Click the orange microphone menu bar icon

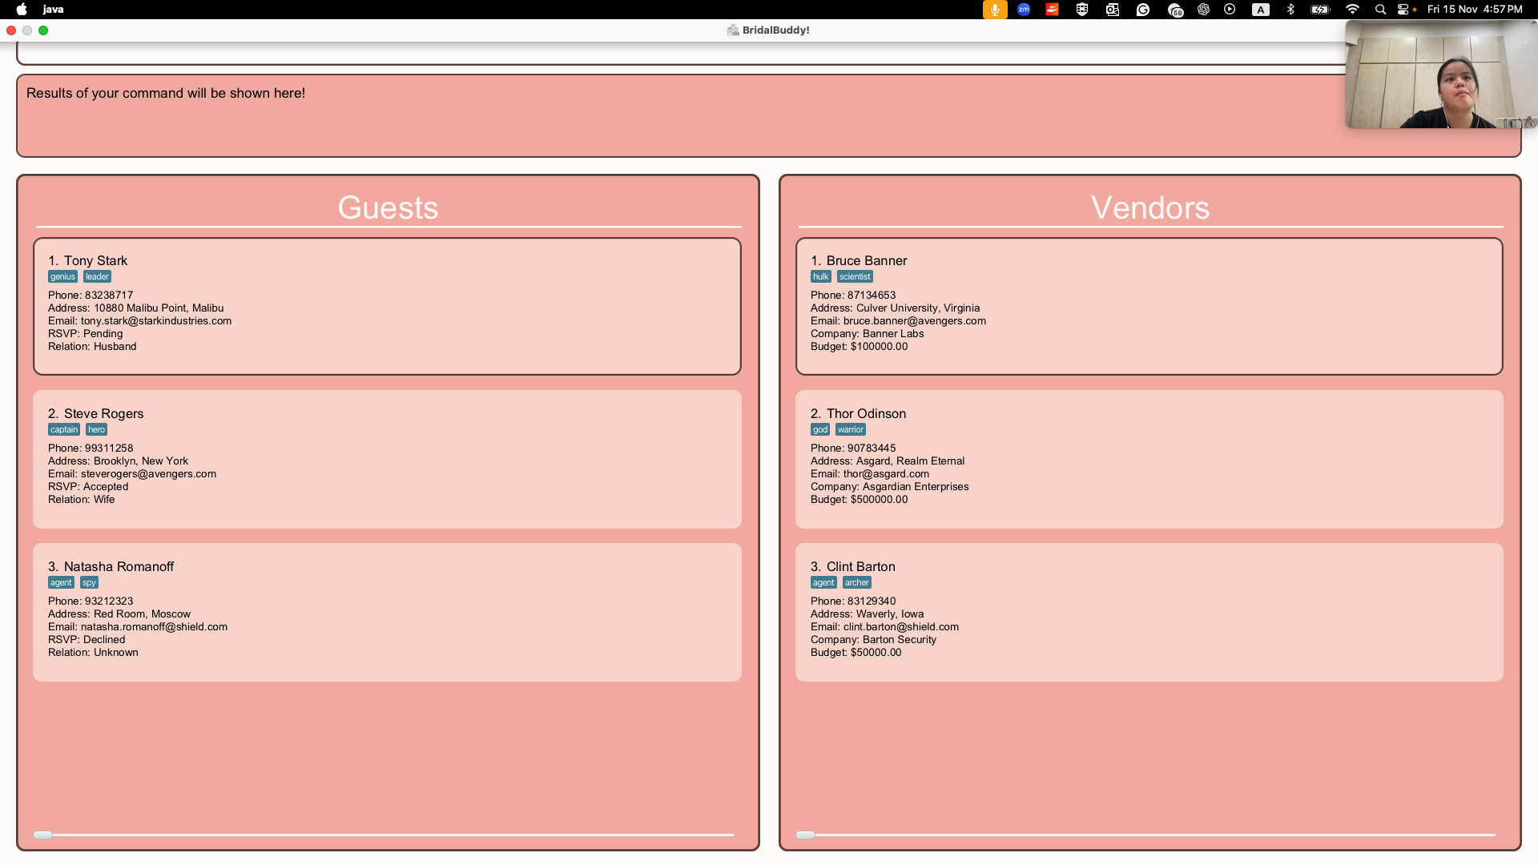[x=994, y=10]
